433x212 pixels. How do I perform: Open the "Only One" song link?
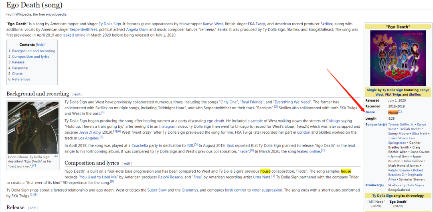(x=229, y=102)
